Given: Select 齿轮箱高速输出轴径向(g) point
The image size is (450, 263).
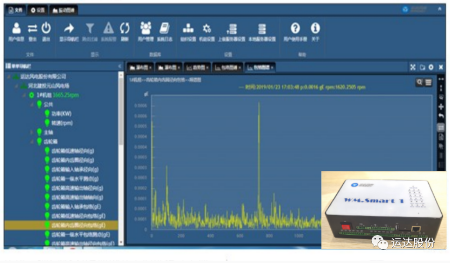Looking at the screenshot, I should click(x=77, y=188).
